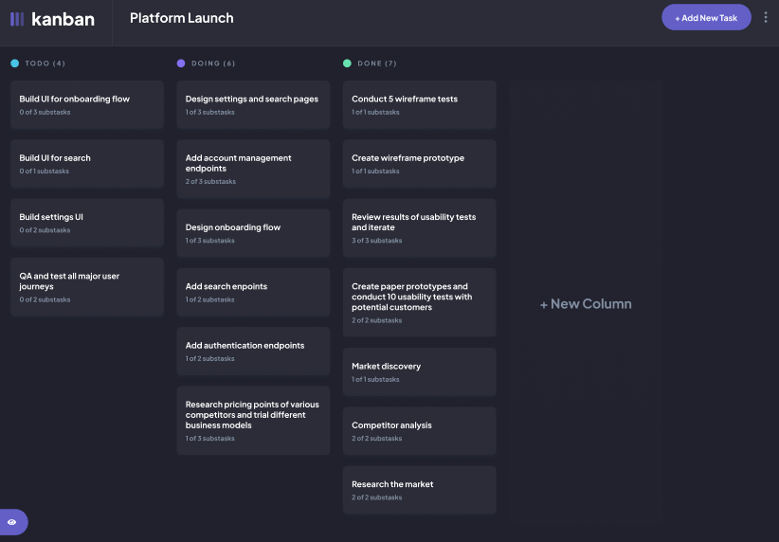
Task: Click the Add New Task button
Action: click(706, 17)
